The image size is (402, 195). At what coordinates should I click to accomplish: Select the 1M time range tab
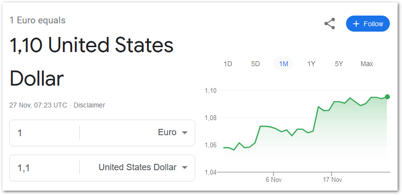[283, 64]
